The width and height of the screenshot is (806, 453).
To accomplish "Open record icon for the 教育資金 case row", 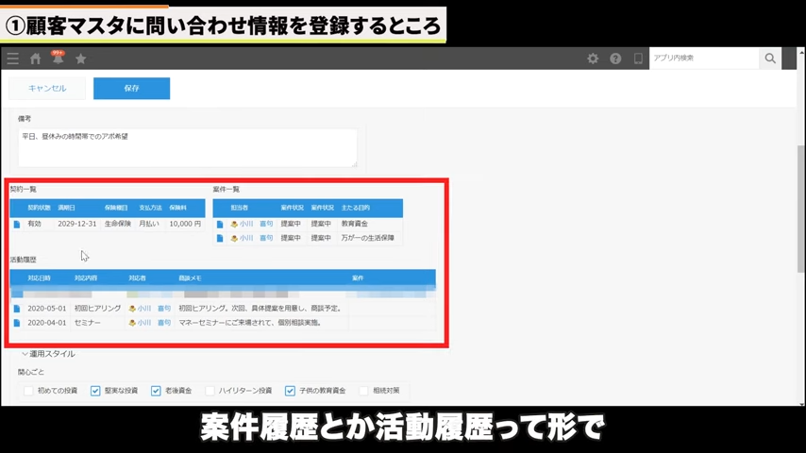I will point(220,225).
